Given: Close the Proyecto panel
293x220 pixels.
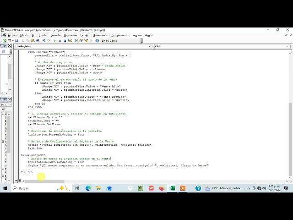Looking at the screenshot, I should point(10,45).
